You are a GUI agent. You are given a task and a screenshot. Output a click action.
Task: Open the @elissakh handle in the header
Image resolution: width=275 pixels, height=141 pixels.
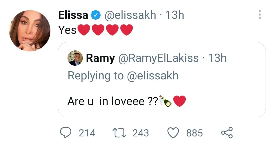pos(130,15)
